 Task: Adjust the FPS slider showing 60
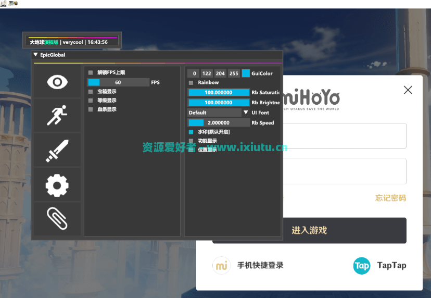118,82
